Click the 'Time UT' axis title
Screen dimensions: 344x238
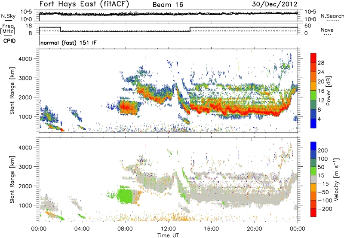[x=168, y=235]
